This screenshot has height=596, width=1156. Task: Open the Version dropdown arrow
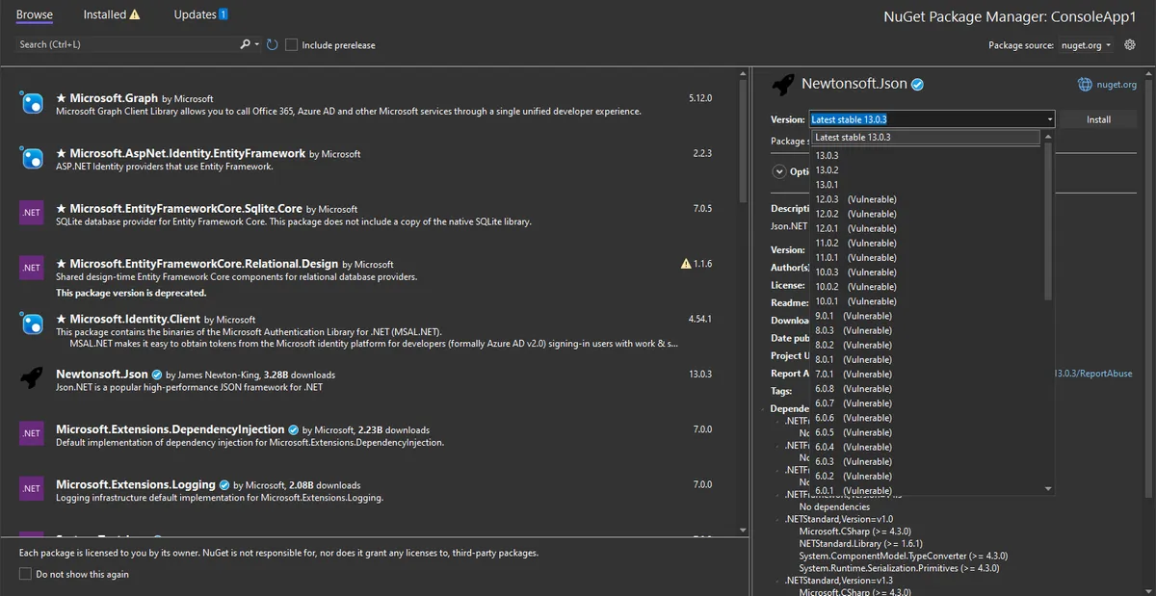[1049, 119]
